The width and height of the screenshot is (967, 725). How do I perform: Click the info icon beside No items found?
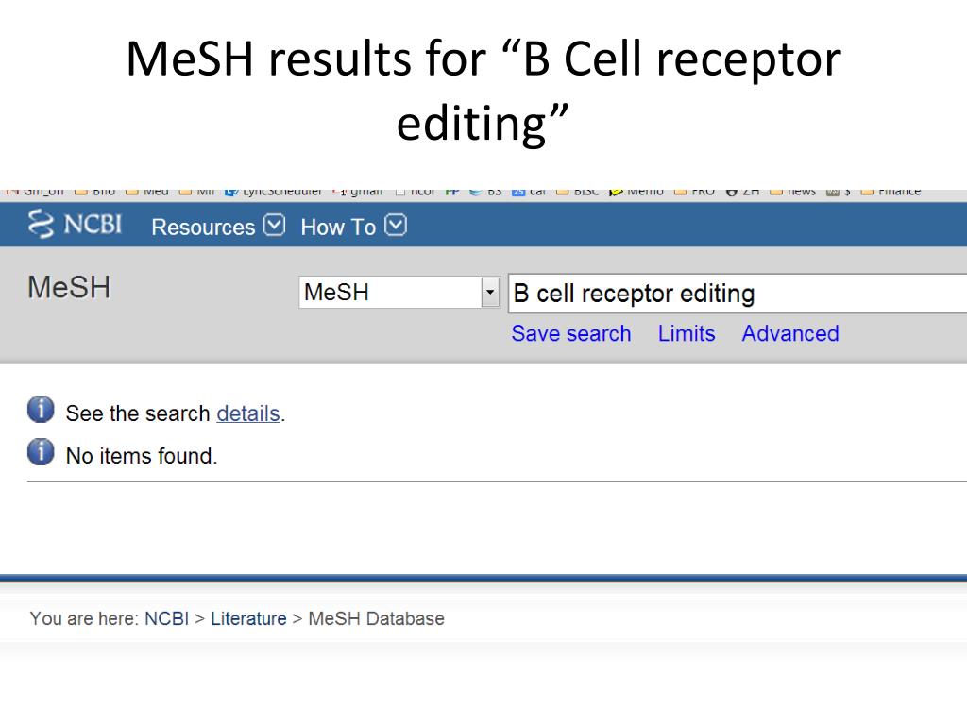pyautogui.click(x=41, y=452)
